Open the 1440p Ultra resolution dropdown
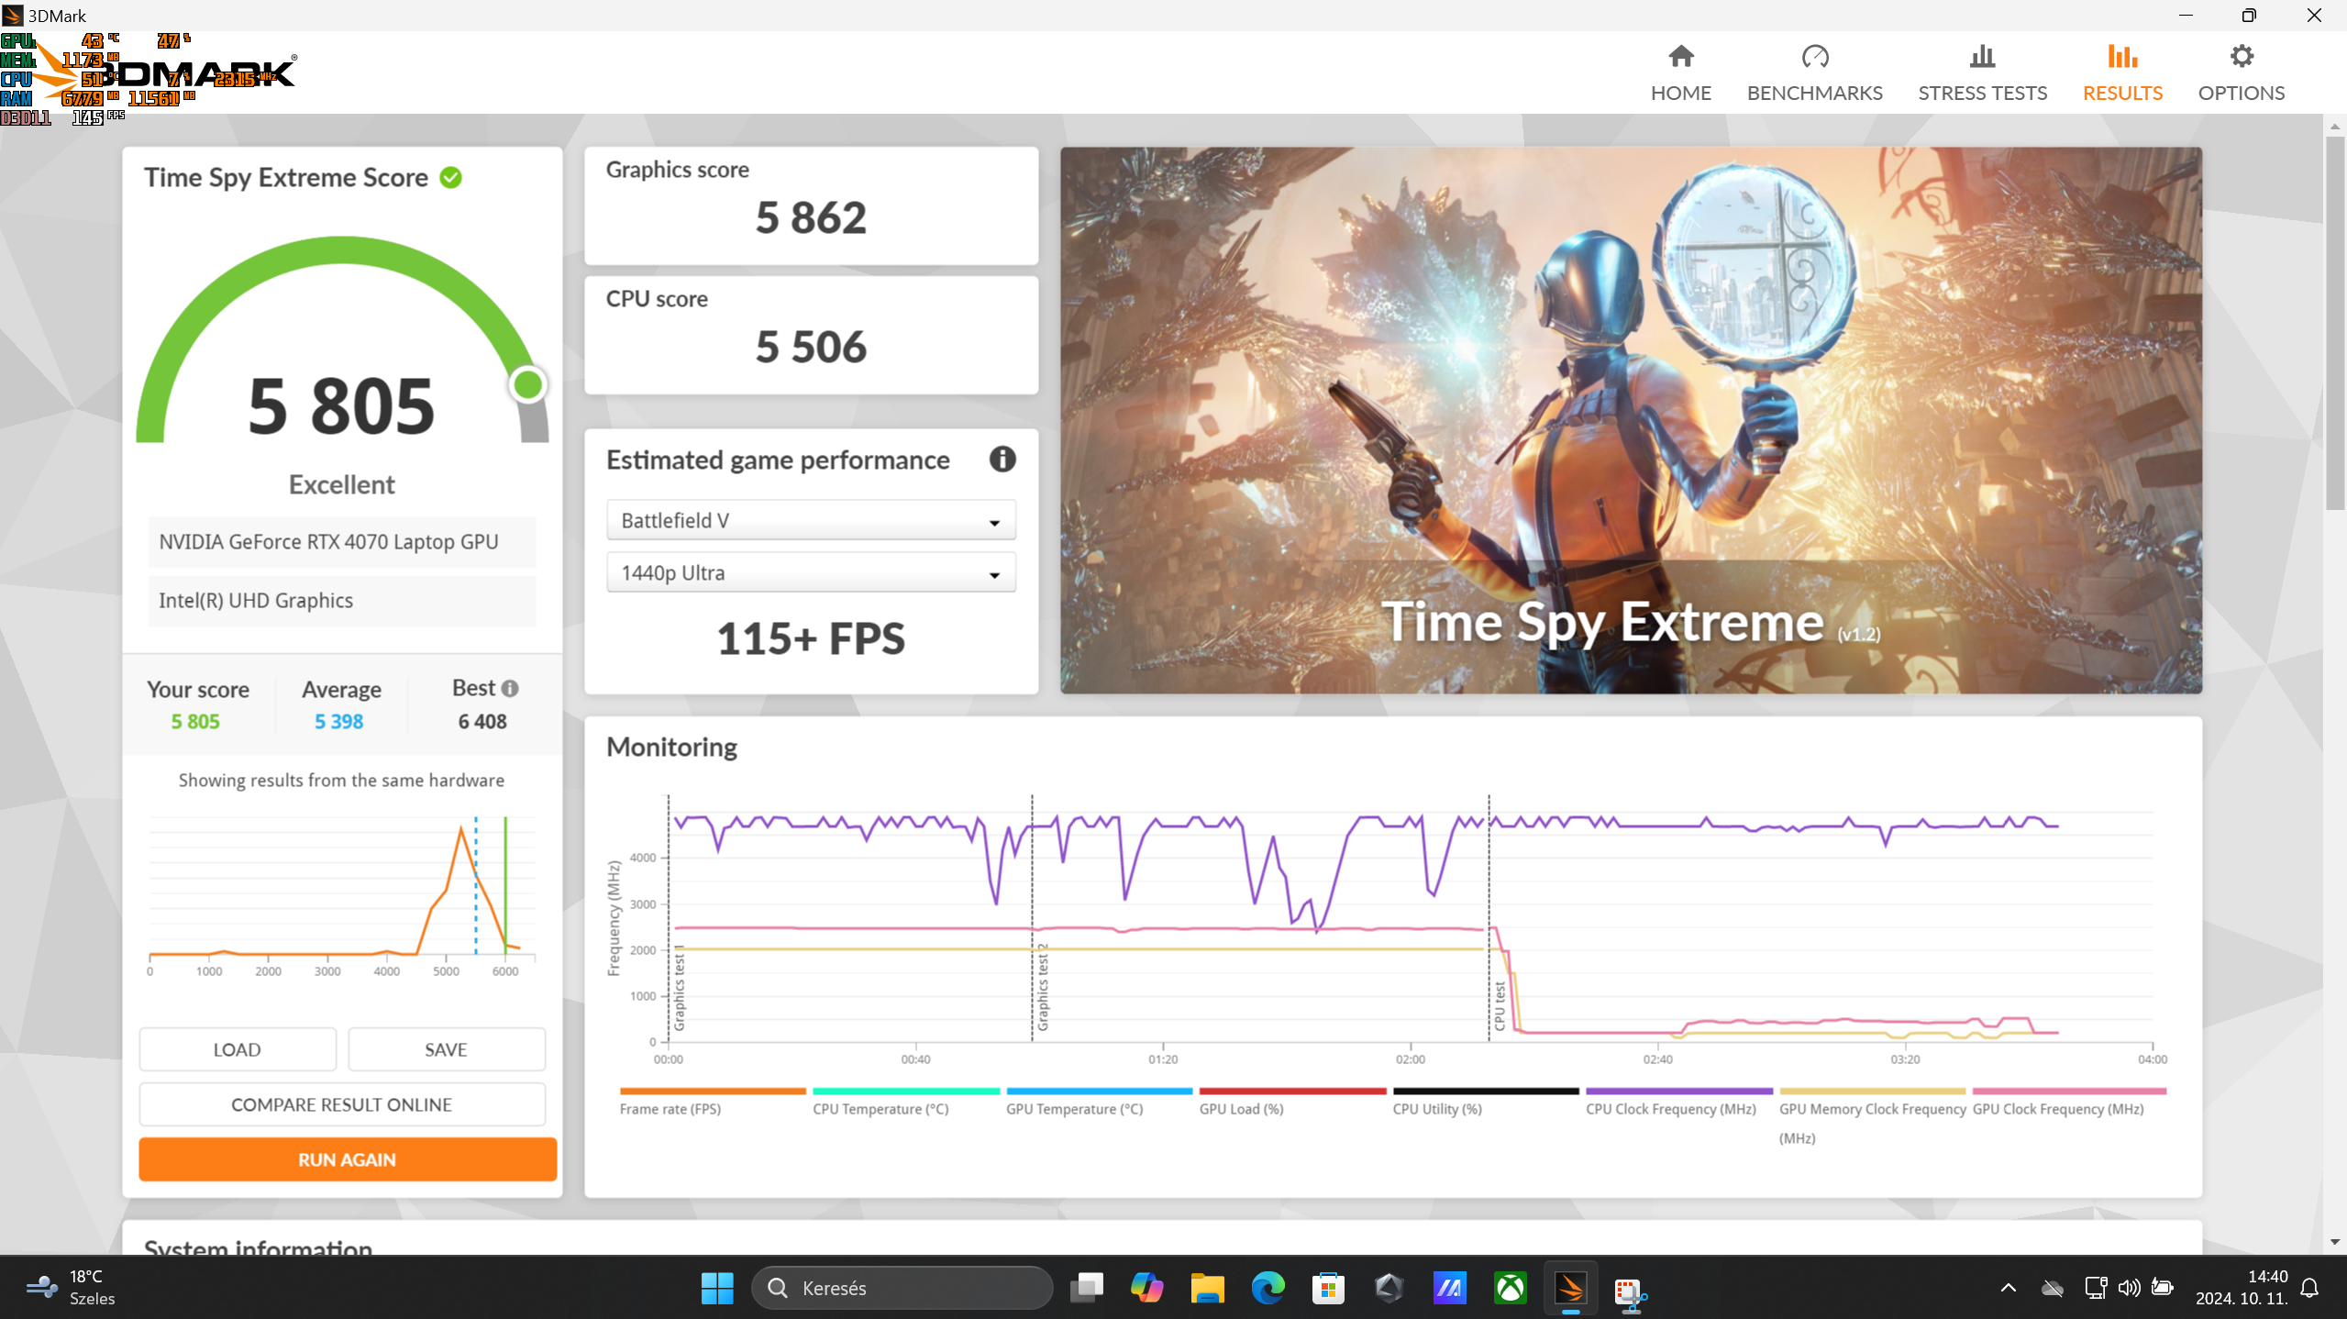 (x=811, y=572)
